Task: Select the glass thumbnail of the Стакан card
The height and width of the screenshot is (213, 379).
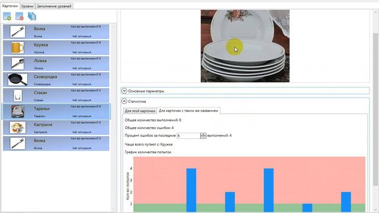Action: (17, 95)
